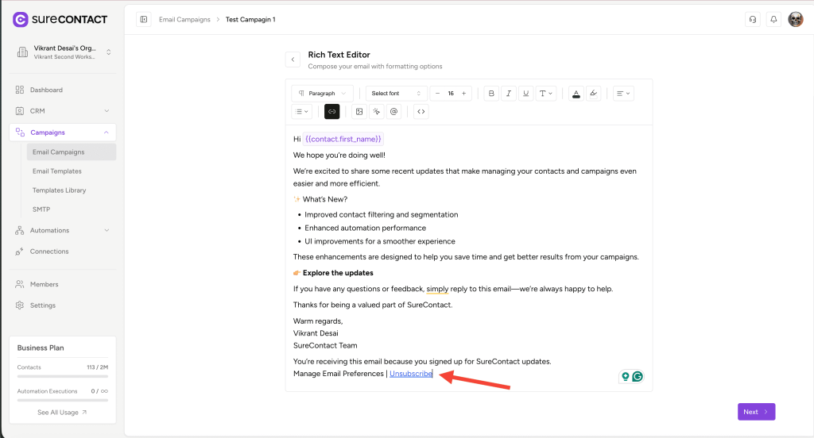Click the sidebar collapse icon
Screen dimensions: 814x438
(144, 19)
